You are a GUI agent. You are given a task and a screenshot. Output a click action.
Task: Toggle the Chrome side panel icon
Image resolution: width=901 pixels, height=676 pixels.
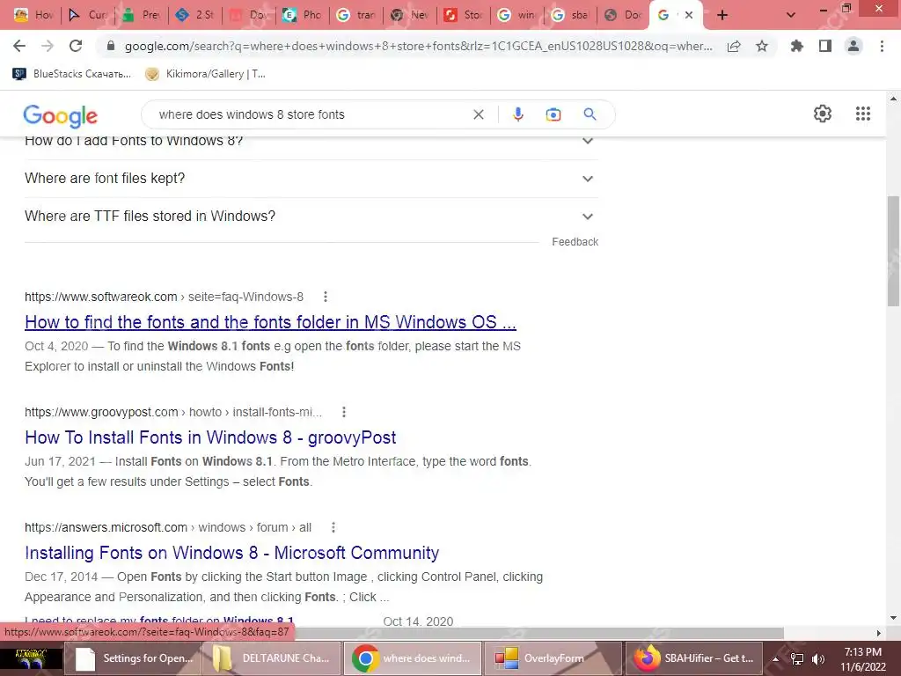point(825,46)
